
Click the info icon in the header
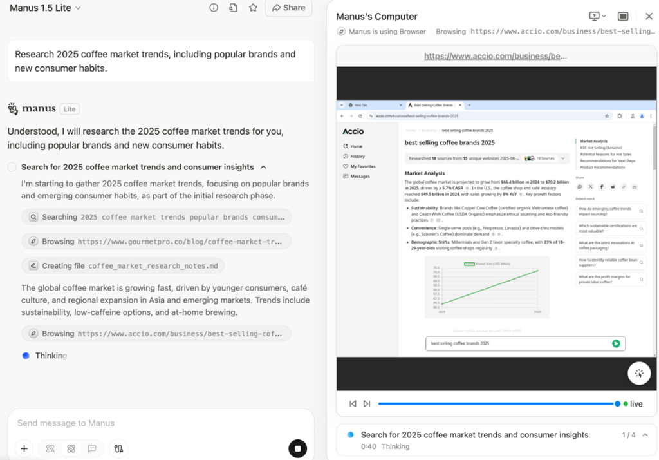214,8
